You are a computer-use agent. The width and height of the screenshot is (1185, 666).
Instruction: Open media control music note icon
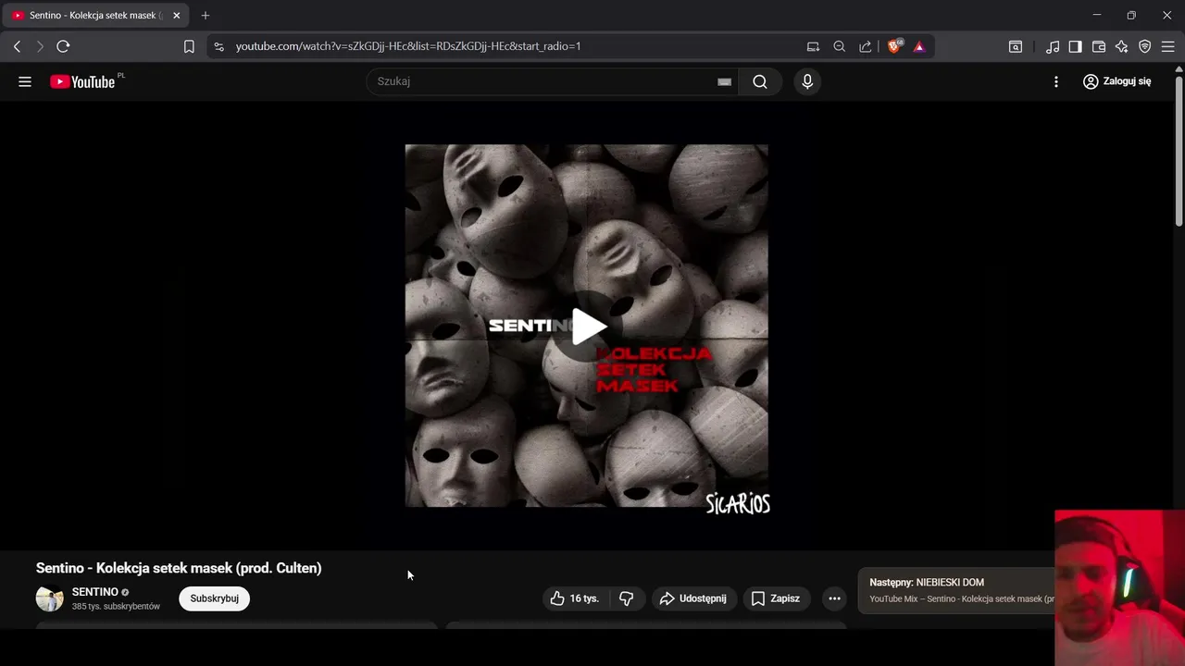(x=1053, y=46)
